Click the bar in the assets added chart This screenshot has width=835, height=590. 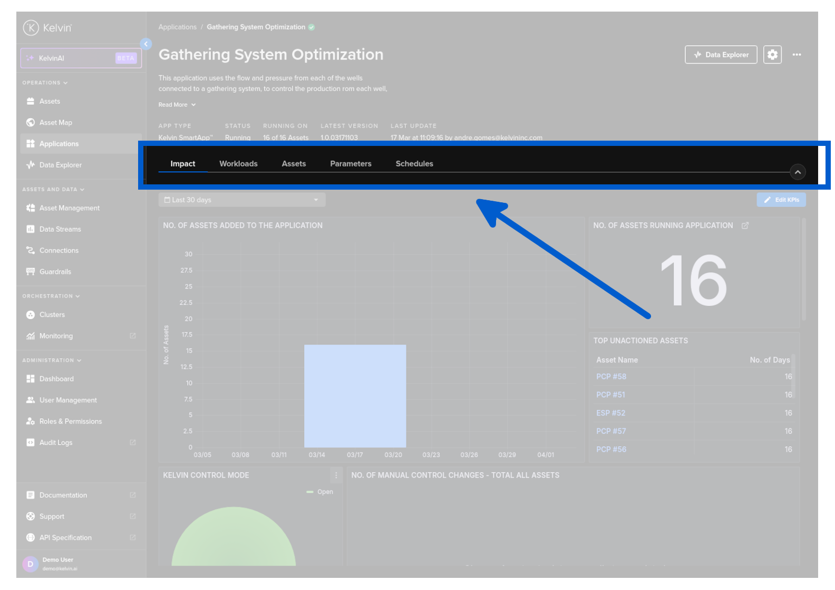[355, 396]
